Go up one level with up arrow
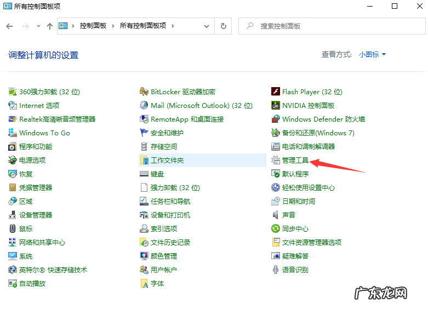The image size is (428, 309). point(50,26)
